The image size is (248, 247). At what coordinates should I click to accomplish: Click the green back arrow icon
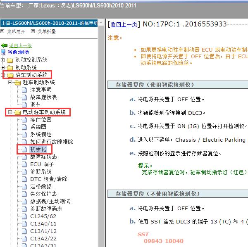4,45
